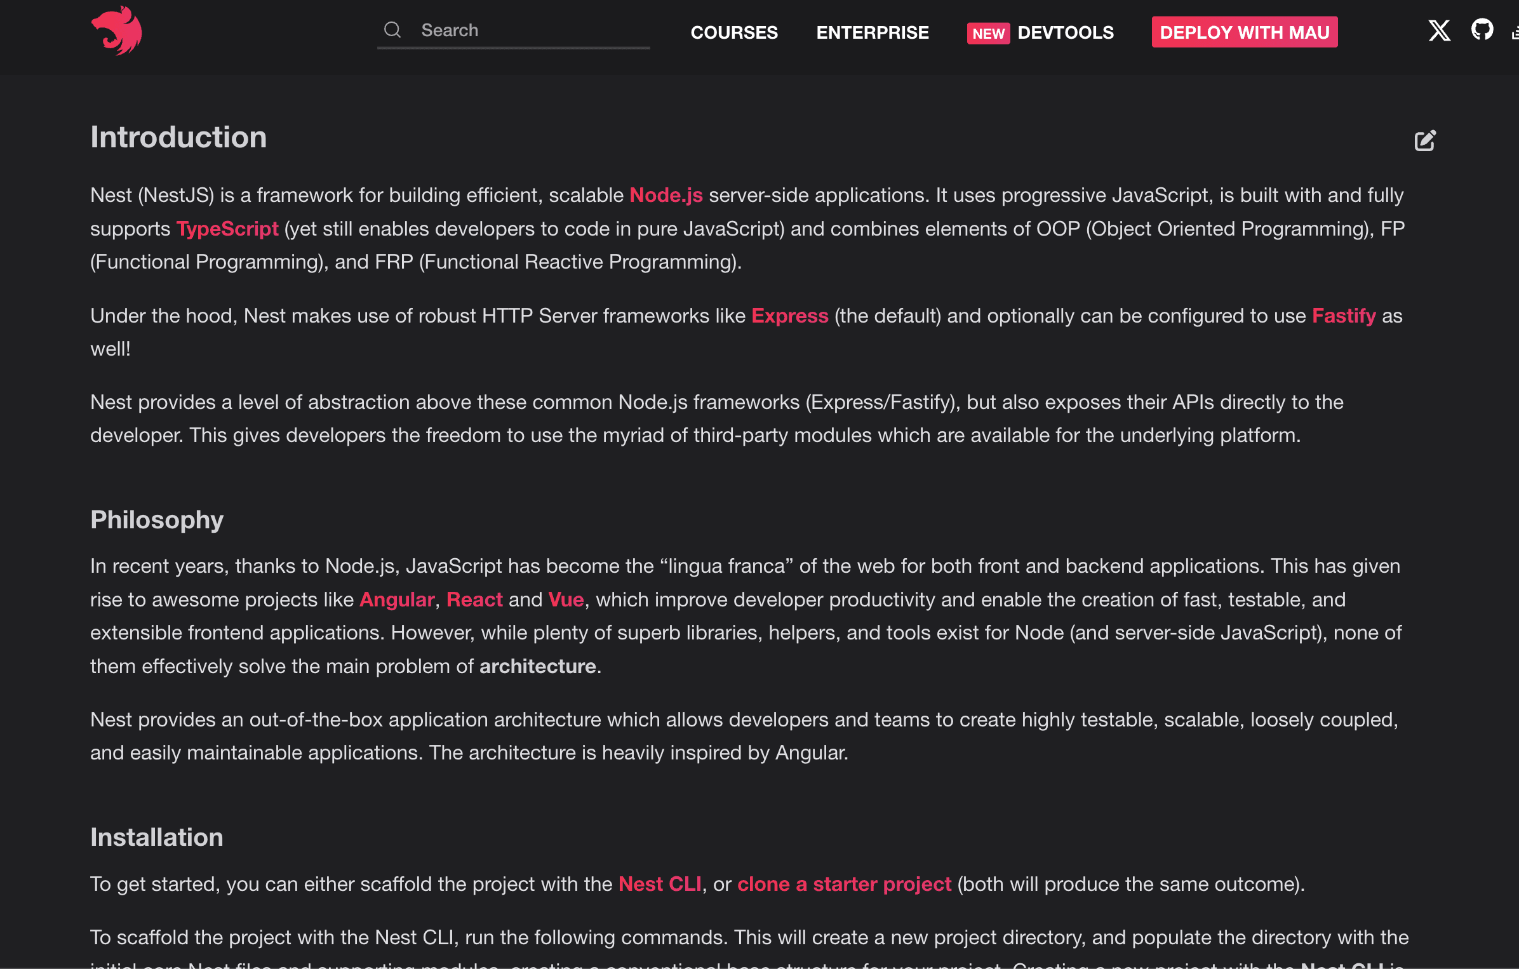Open the Courses menu item
The width and height of the screenshot is (1519, 969).
click(734, 32)
